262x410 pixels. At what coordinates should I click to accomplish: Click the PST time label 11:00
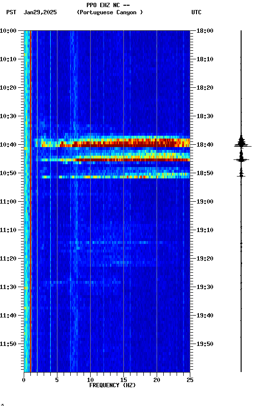(8, 202)
